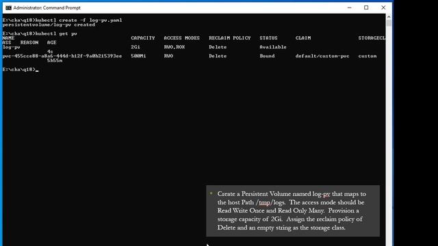Click the 'Delete' policy in log-pv row
The height and width of the screenshot is (246, 438).
coord(218,47)
